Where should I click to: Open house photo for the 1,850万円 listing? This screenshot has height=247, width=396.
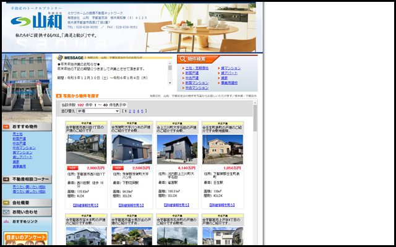pyautogui.click(x=223, y=149)
